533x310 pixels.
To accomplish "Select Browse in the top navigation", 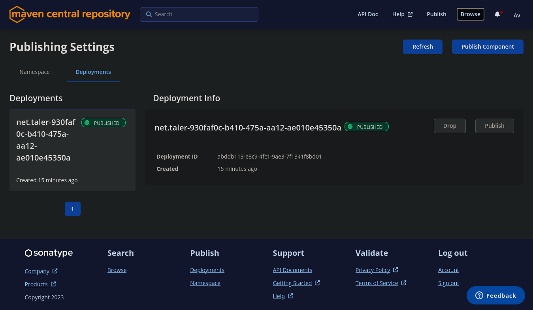I will (471, 14).
